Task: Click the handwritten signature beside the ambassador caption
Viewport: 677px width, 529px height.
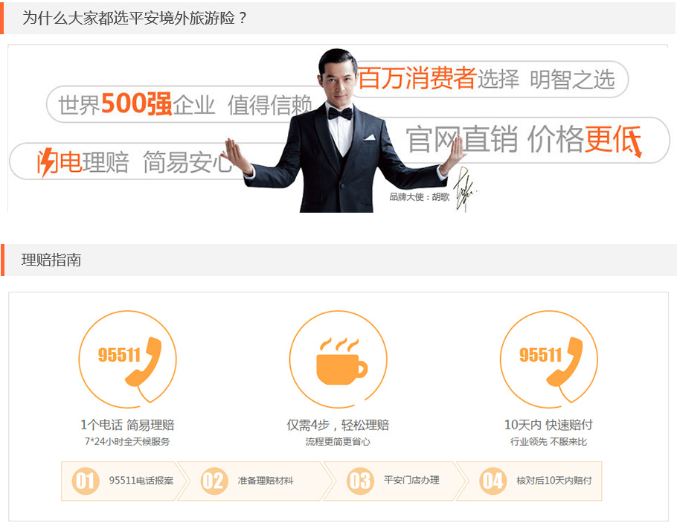Action: coord(464,190)
